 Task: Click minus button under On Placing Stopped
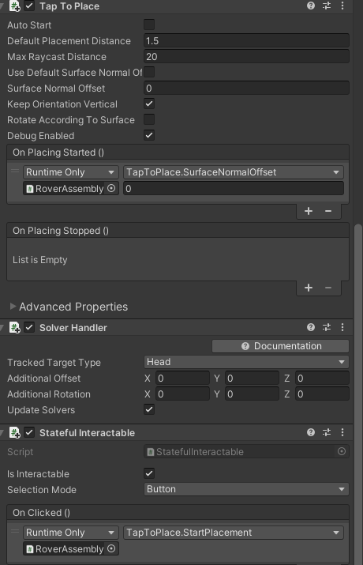click(x=328, y=288)
